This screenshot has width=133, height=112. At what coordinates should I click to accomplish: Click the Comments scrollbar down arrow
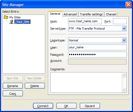point(124,90)
